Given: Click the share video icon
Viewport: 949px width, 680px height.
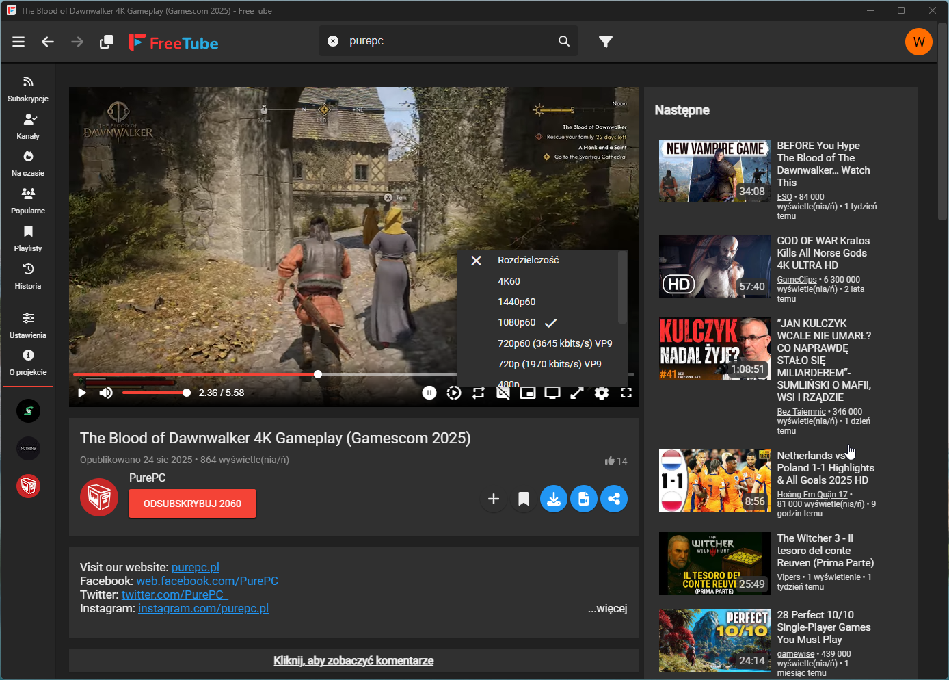Looking at the screenshot, I should (x=614, y=499).
